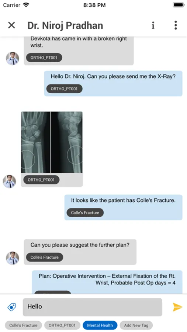
Task: Tap the Colle's Fracture tag on the blue diagnosis message
Action: [85, 213]
